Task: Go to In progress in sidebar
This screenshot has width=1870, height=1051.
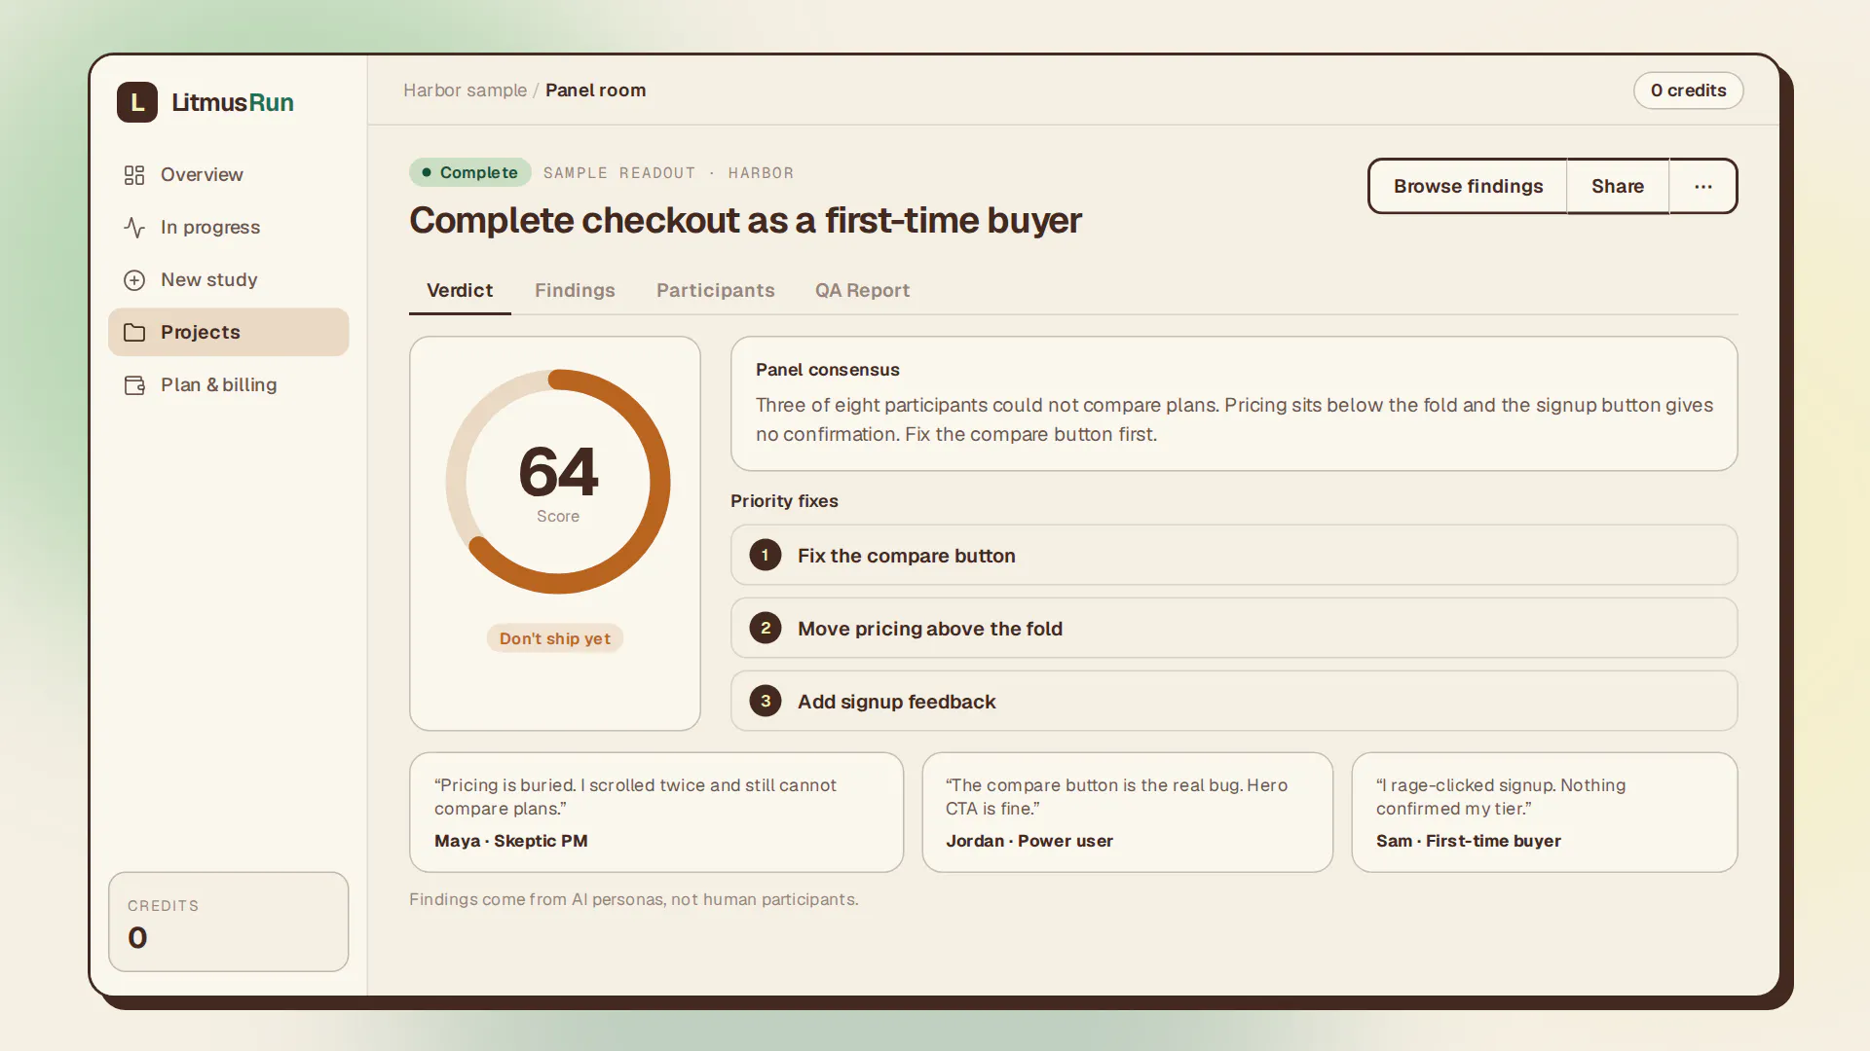Action: coord(229,228)
